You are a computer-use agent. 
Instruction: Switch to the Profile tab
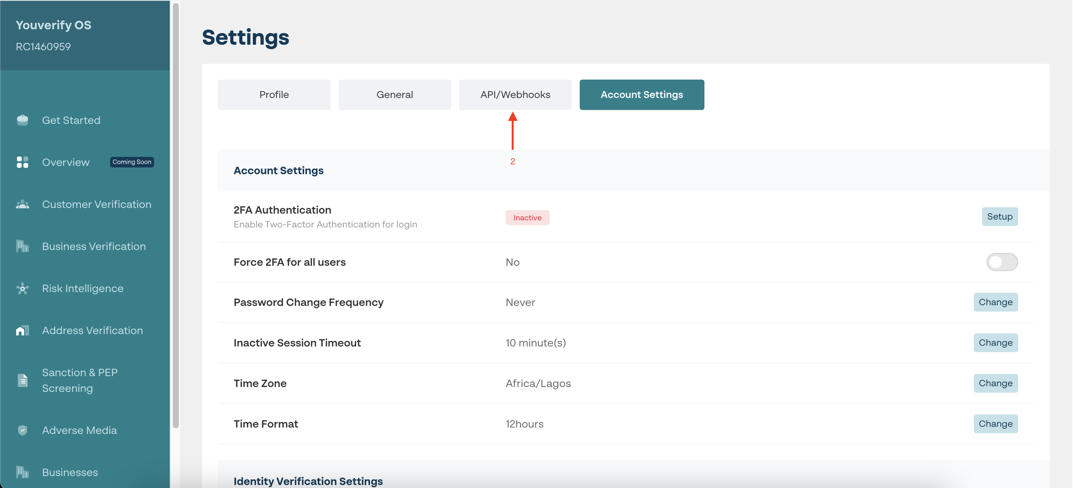point(274,95)
